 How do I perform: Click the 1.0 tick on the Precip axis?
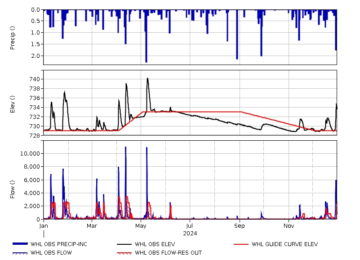pos(36,33)
